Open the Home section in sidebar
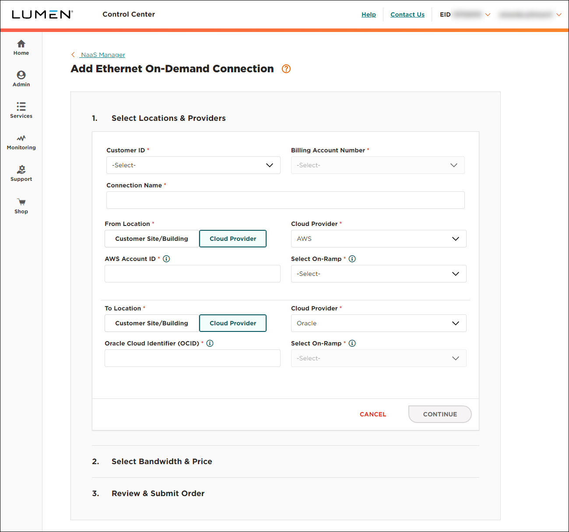The height and width of the screenshot is (532, 569). [x=21, y=48]
